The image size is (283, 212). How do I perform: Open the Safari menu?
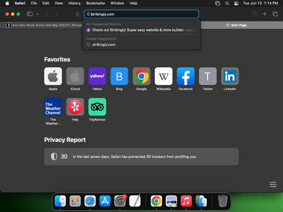coord(20,3)
